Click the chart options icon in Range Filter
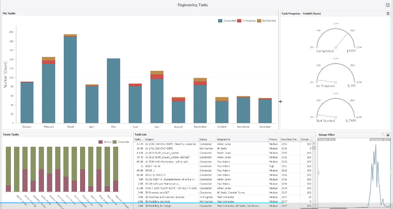Viewport: 393px width, 209px height. (x=388, y=135)
